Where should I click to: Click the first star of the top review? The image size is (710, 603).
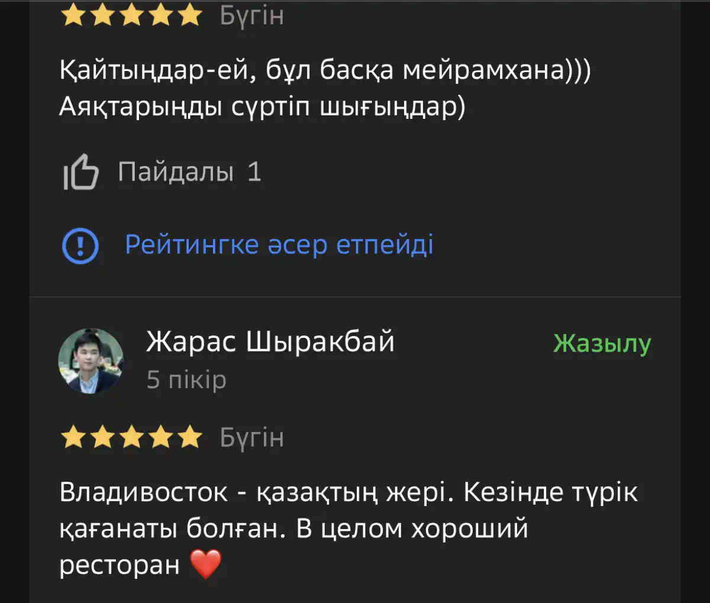coord(73,16)
